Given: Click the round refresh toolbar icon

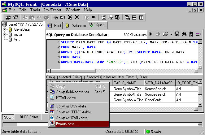Looking at the screenshot, I should pos(86,17).
